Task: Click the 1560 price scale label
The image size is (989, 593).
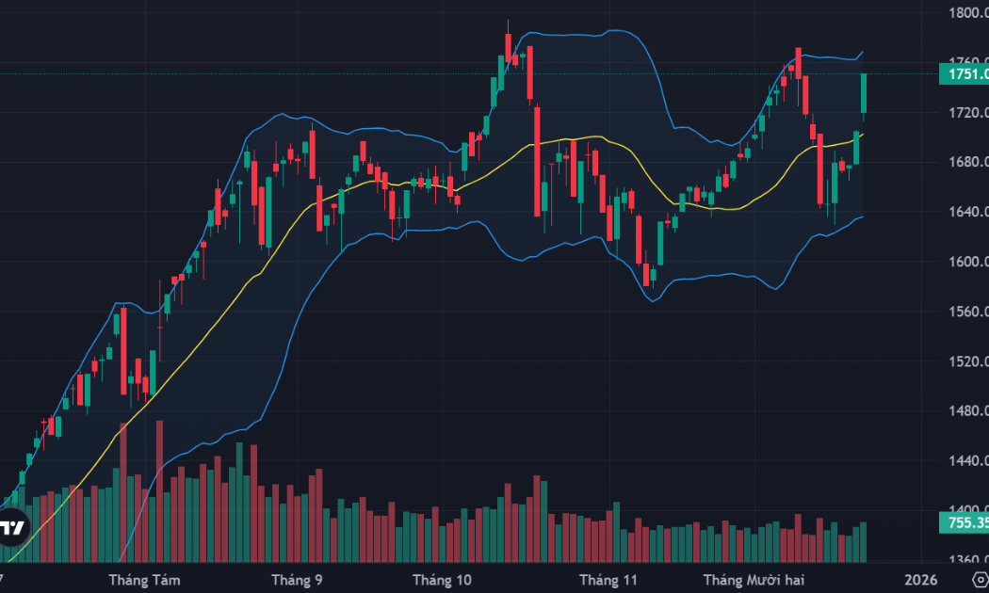Action: (967, 312)
